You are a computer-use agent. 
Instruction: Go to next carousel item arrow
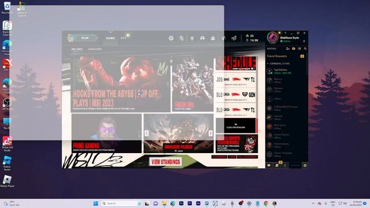coord(210,133)
